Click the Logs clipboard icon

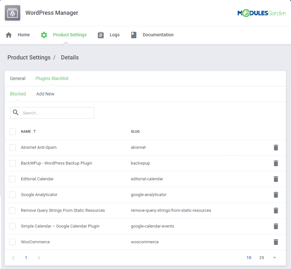pyautogui.click(x=101, y=35)
